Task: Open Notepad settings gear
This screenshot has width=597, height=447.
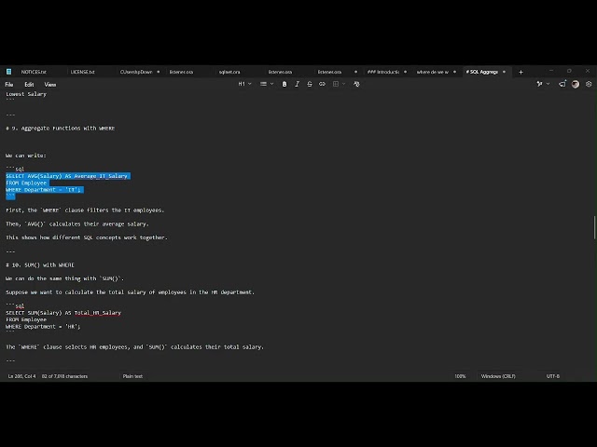Action: click(x=589, y=84)
